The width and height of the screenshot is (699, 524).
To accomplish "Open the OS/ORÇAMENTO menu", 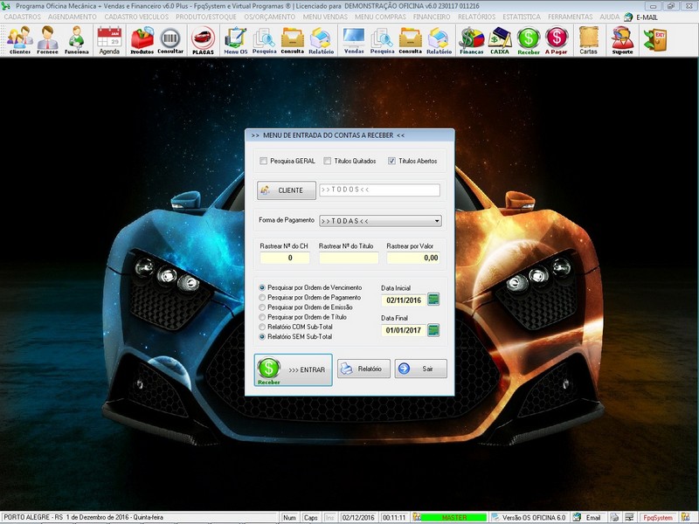I will 270,17.
